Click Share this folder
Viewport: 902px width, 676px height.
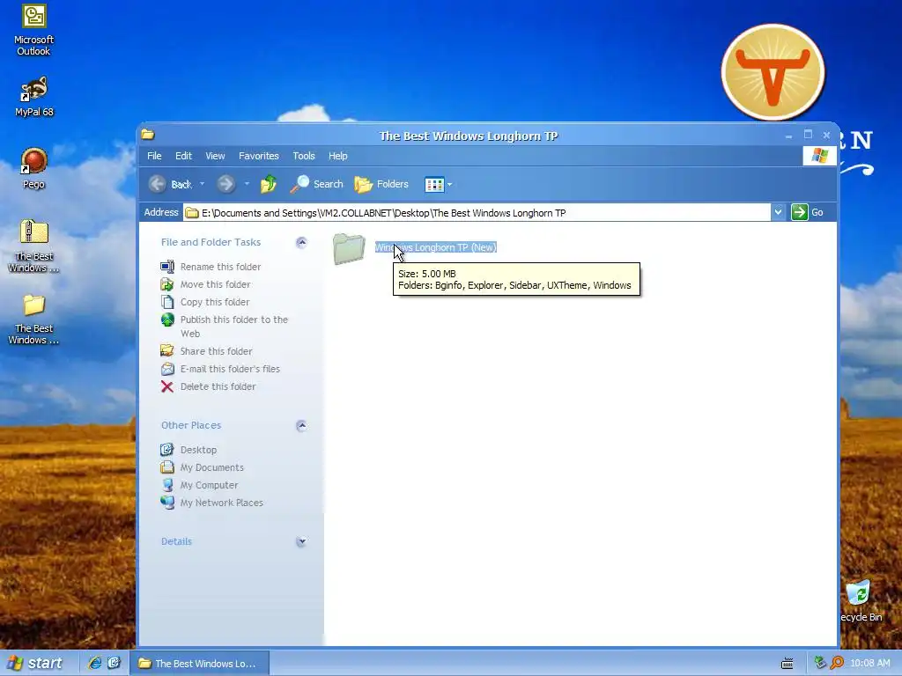[x=206, y=351]
